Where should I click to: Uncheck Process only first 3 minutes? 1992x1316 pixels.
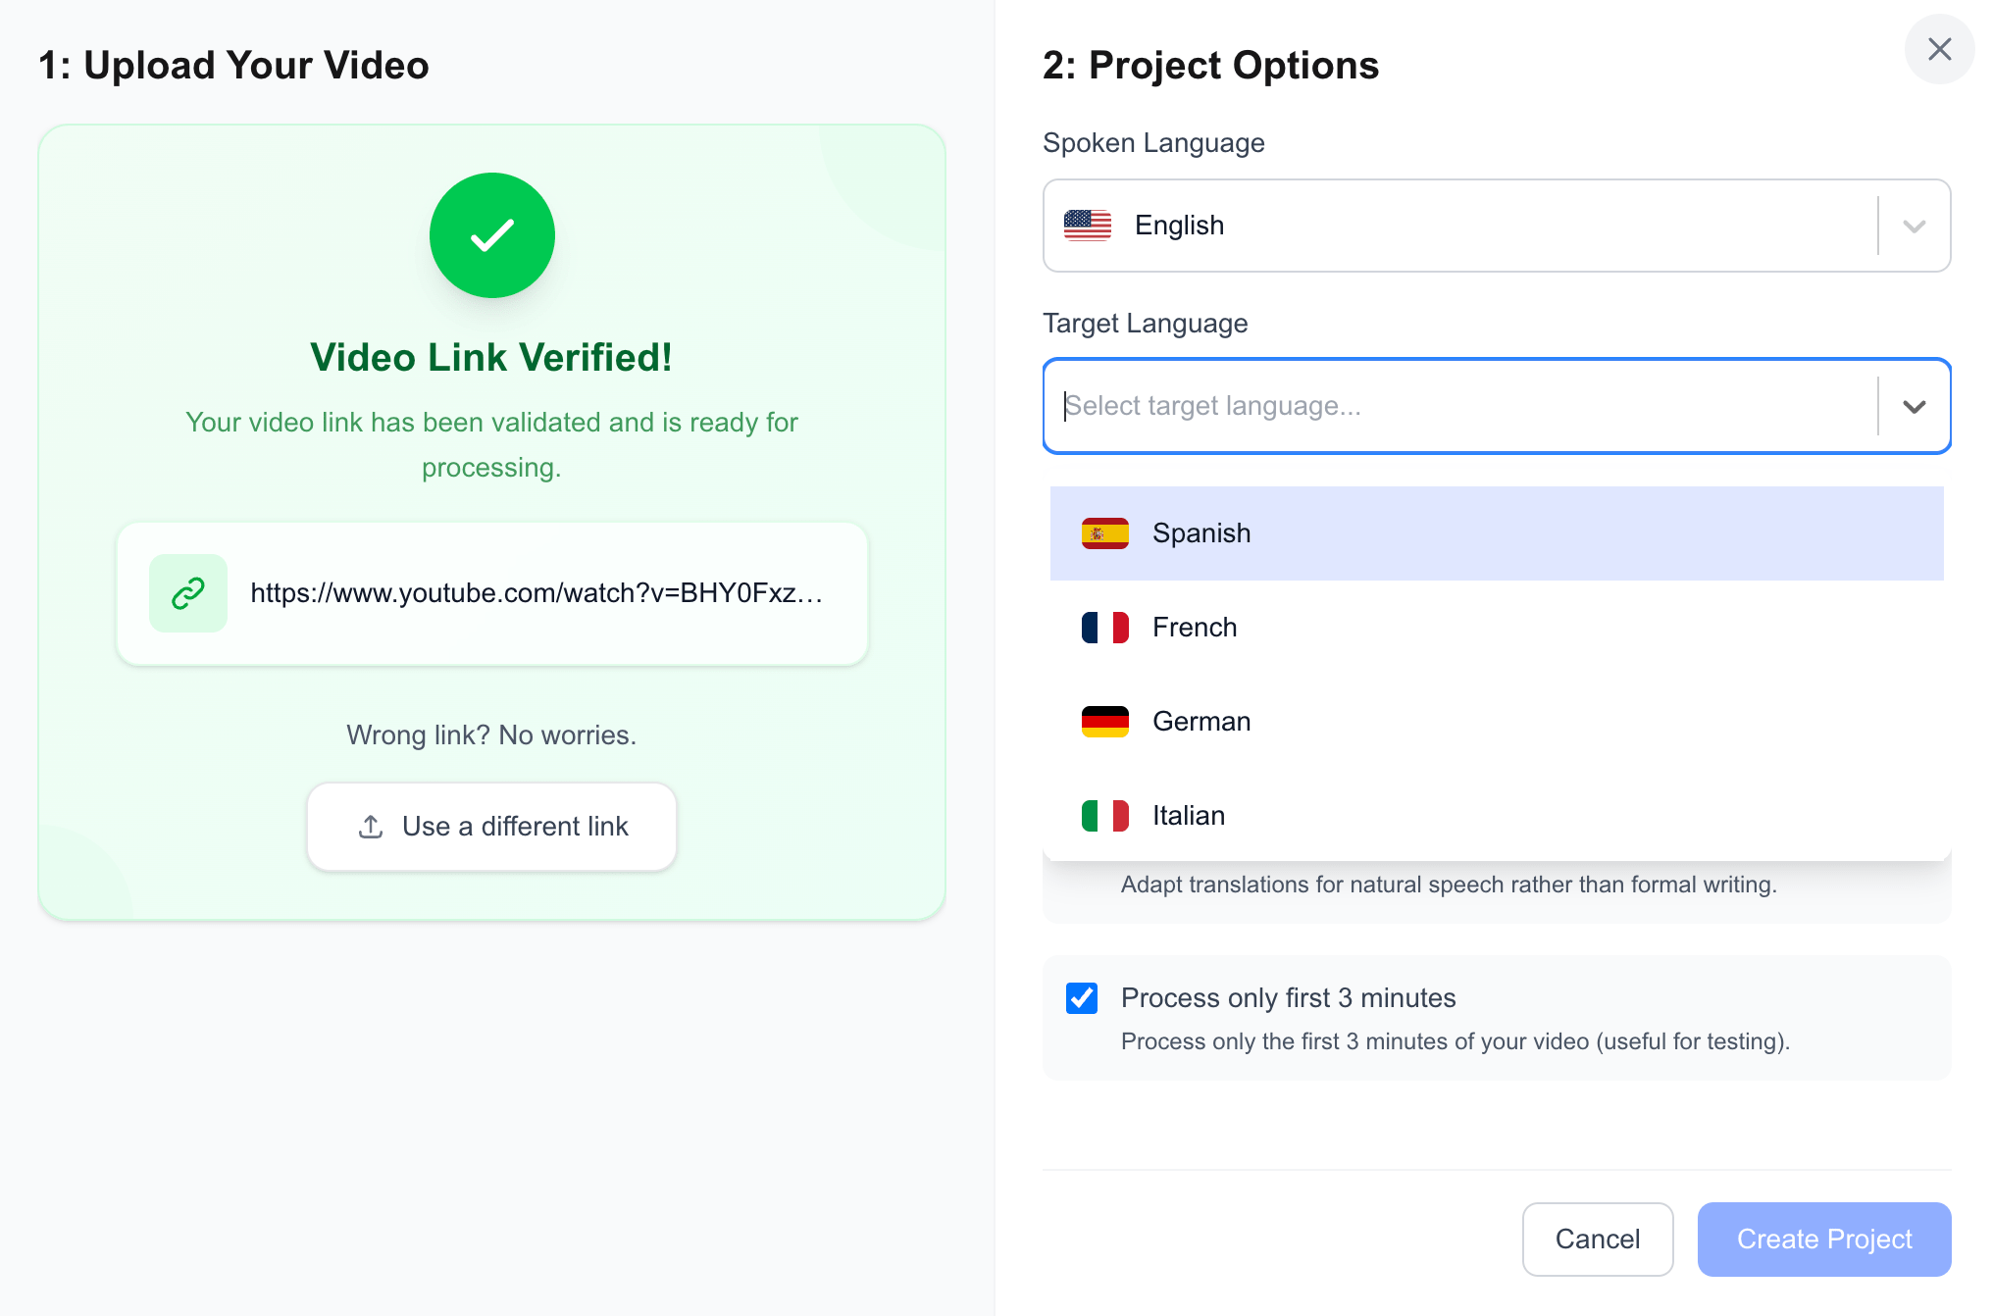(x=1082, y=997)
